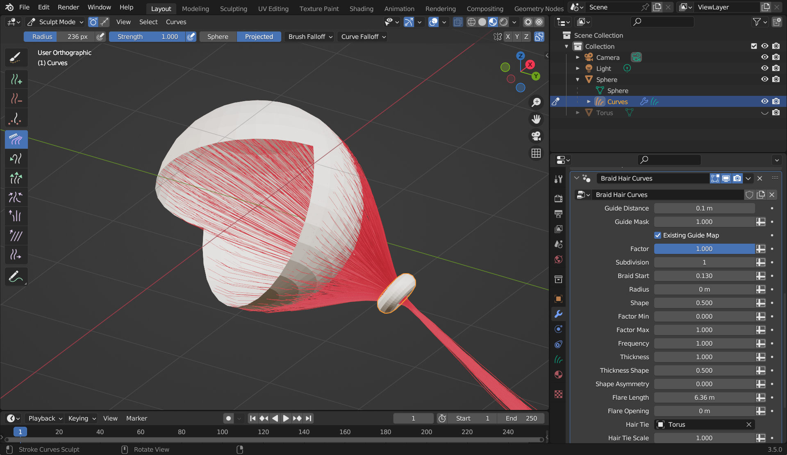The image size is (787, 455).
Task: Open the File menu
Action: tap(24, 7)
